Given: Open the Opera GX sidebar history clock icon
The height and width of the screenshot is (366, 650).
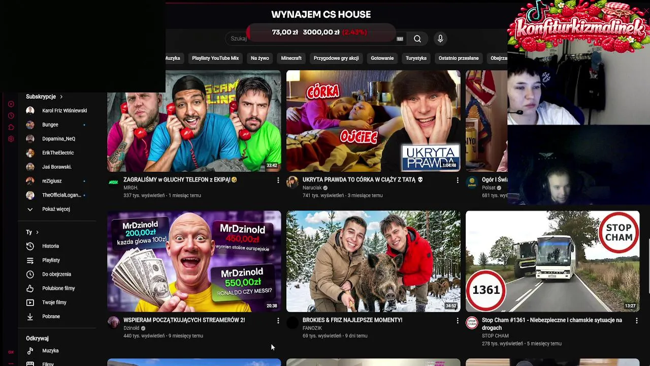Looking at the screenshot, I should [x=11, y=115].
